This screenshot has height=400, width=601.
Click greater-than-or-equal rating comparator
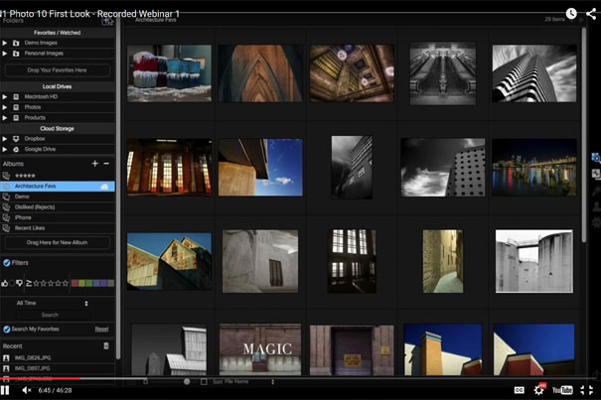click(29, 283)
